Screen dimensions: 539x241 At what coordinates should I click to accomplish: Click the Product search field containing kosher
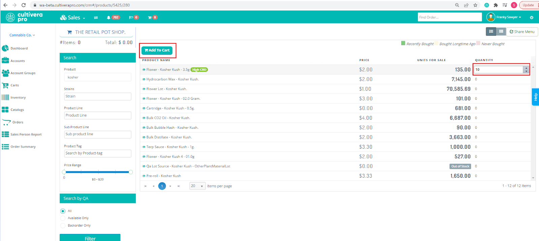click(98, 77)
